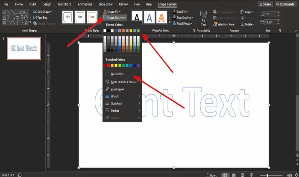The width and height of the screenshot is (299, 177).
Task: Open the Text Effects dropdown
Action: (x=182, y=23)
